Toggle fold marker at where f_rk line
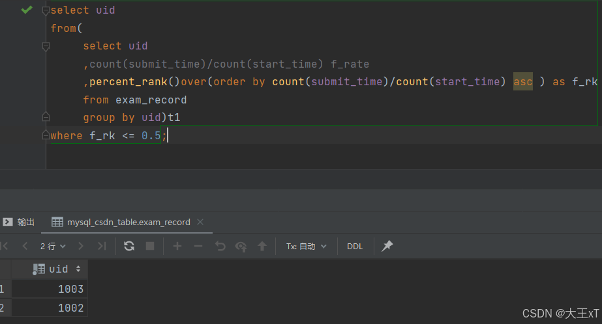 [46, 135]
